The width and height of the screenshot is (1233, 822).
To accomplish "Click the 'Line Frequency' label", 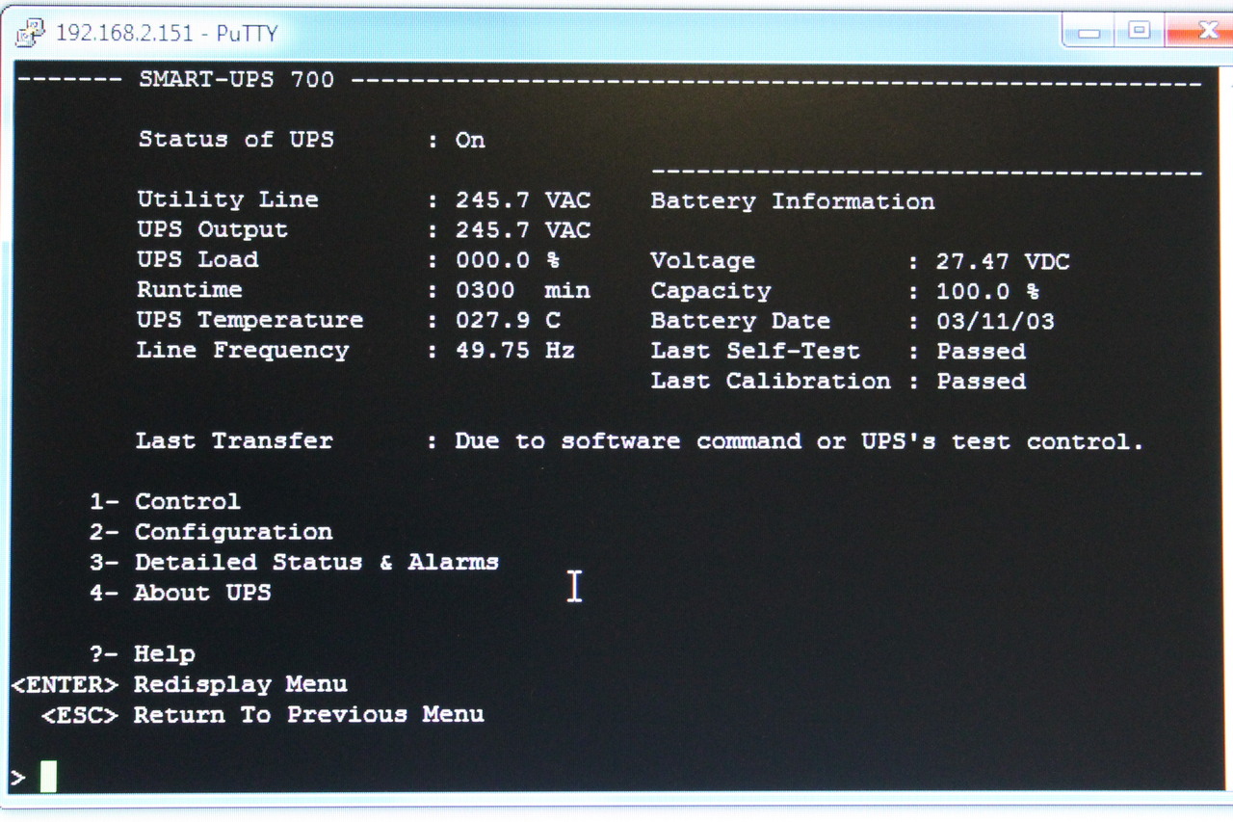I will tap(243, 350).
